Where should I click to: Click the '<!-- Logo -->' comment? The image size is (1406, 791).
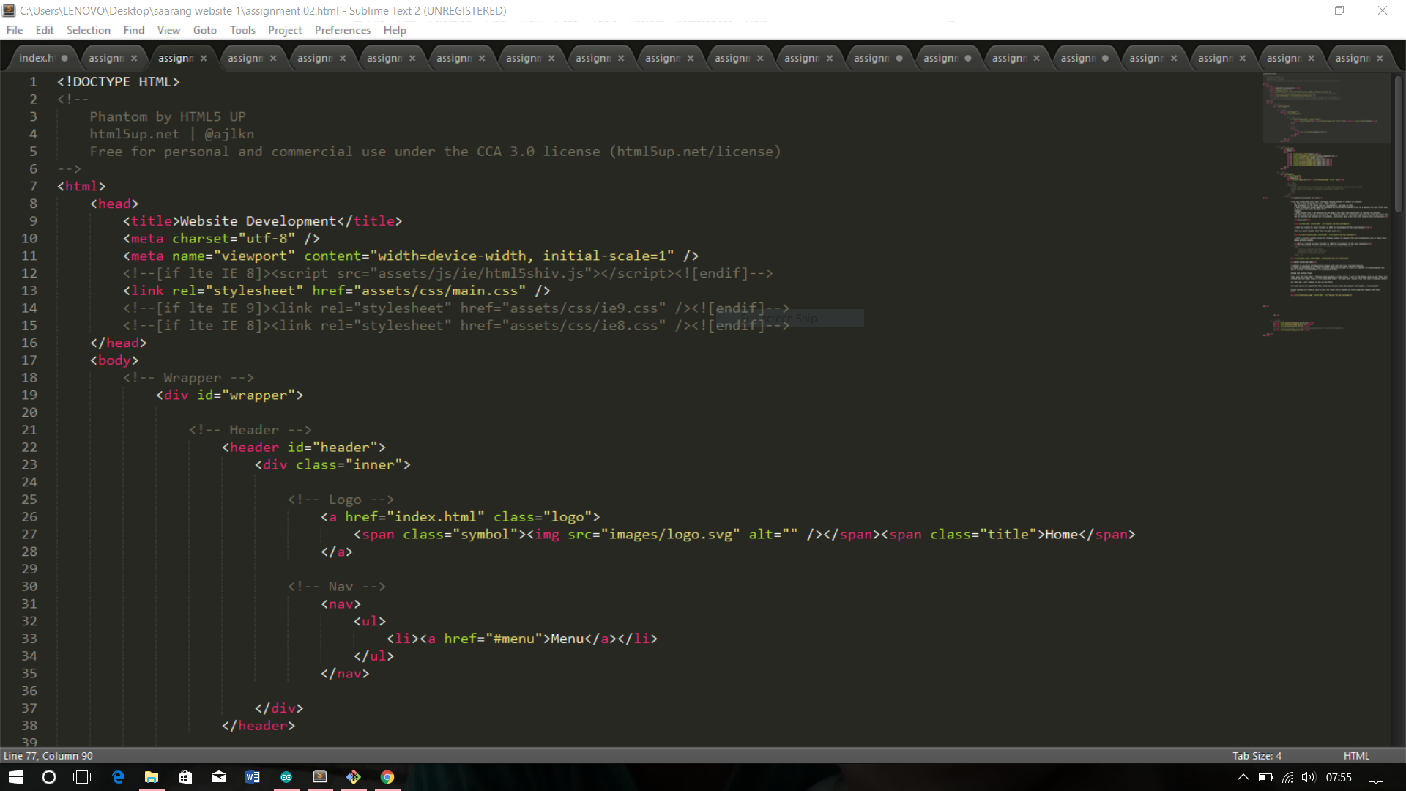[x=341, y=500]
